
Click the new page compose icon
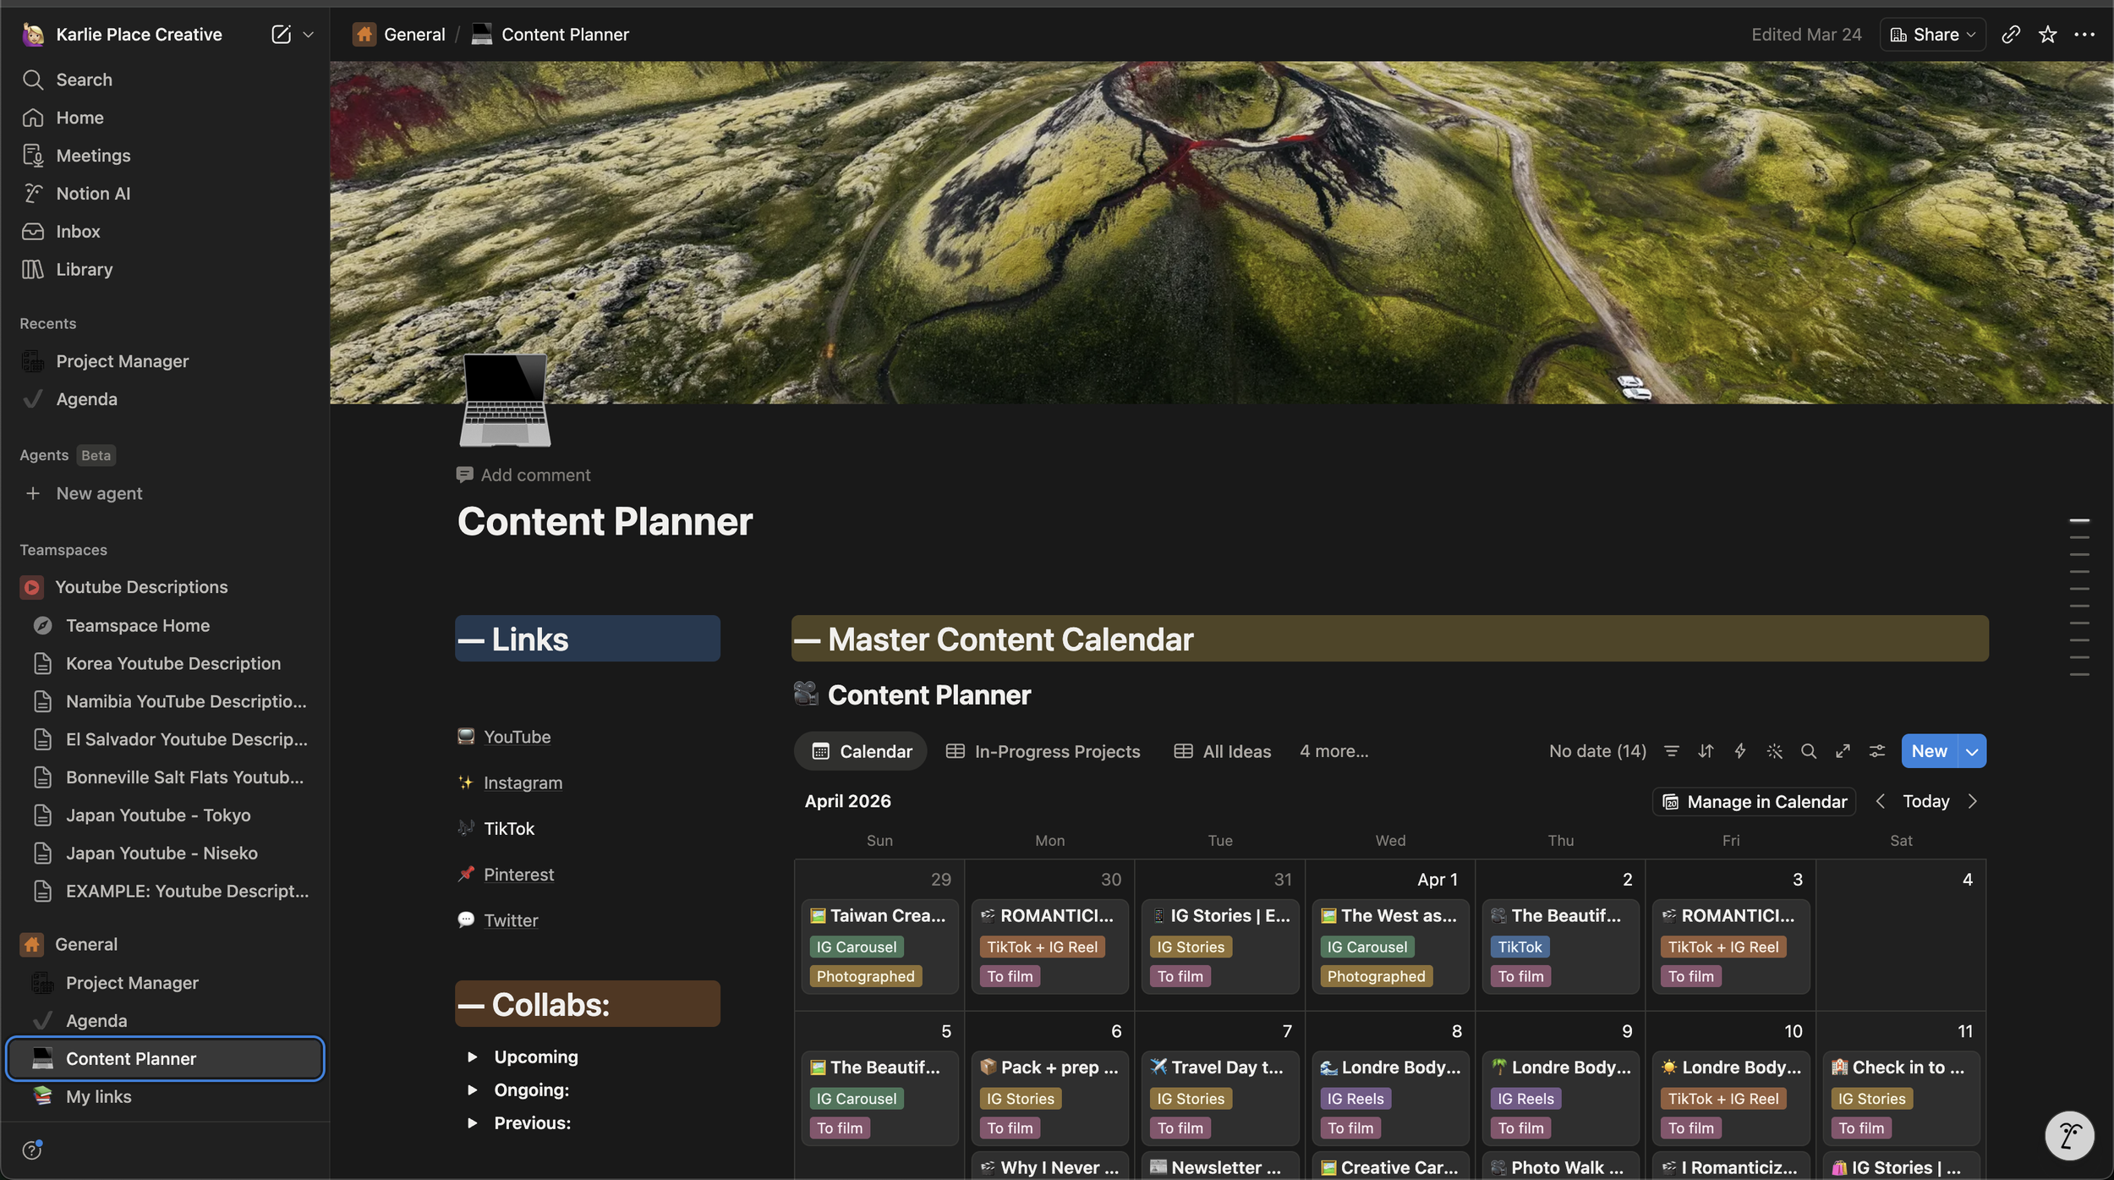[x=281, y=35]
